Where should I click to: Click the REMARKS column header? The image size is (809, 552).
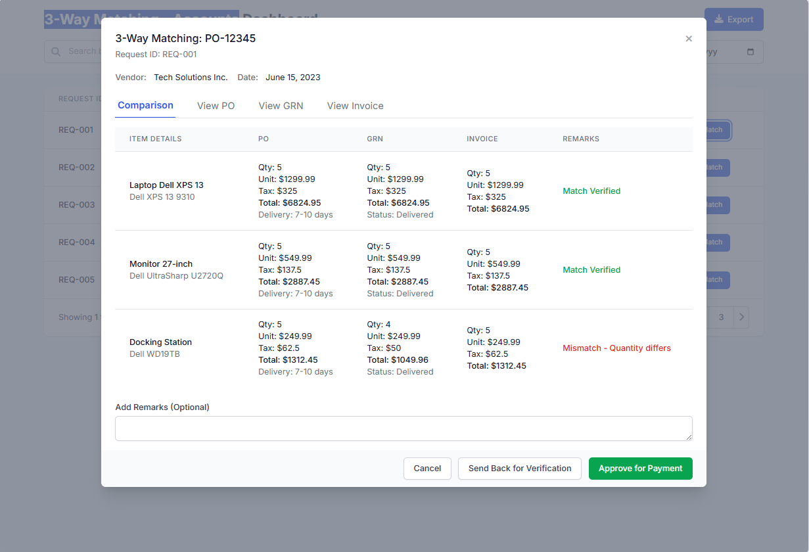coord(581,139)
